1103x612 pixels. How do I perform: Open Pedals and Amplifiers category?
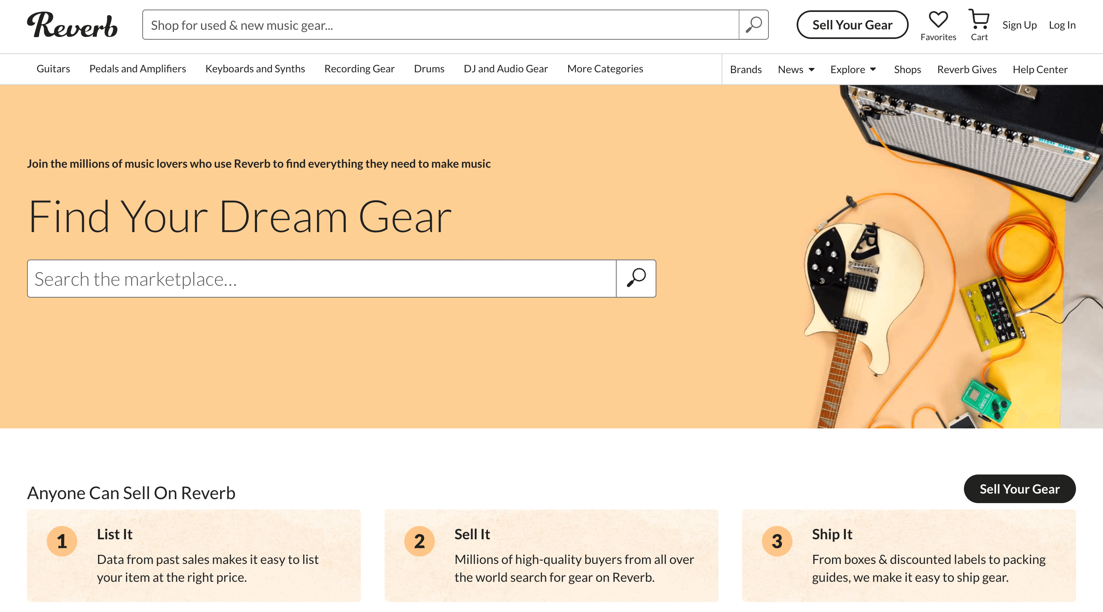[137, 68]
